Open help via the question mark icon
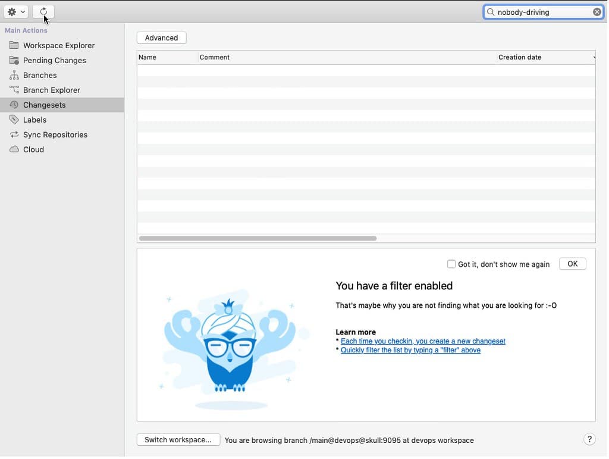This screenshot has height=459, width=609. [589, 439]
